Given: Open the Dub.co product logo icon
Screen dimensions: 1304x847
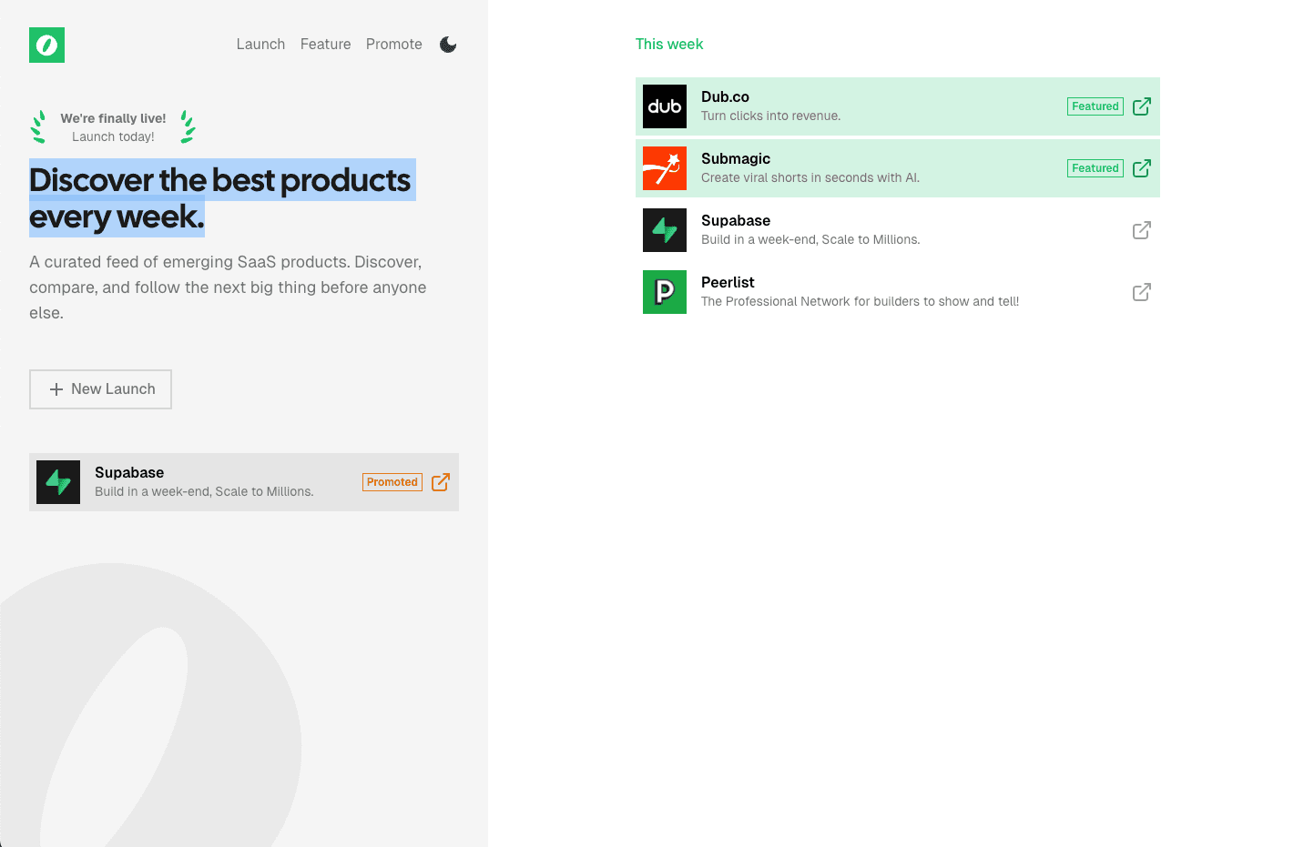Looking at the screenshot, I should point(665,106).
